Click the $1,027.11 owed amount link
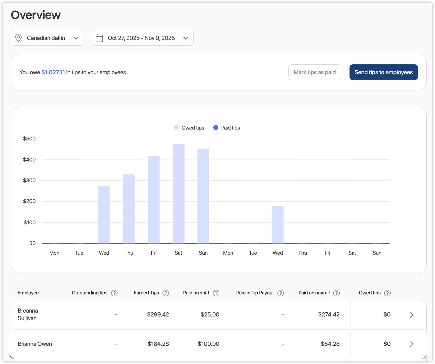This screenshot has width=435, height=364. pyautogui.click(x=53, y=72)
